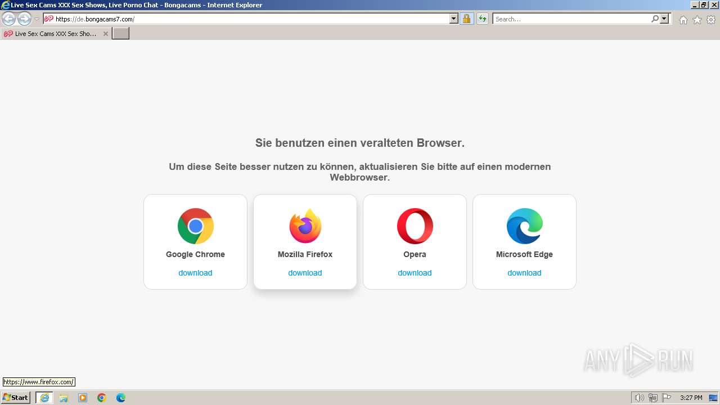Click the taskbar clock showing 3:27 PM
Screen dimensions: 720x405
[691, 398]
